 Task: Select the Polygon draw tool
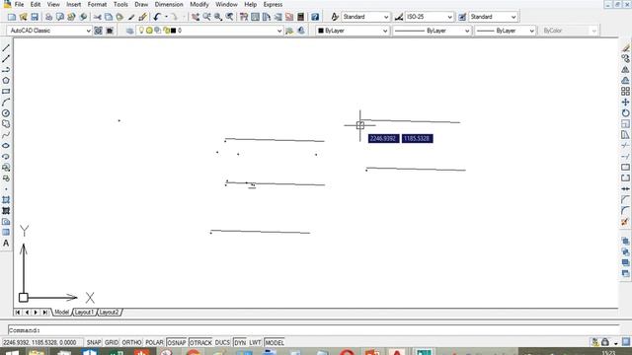pyautogui.click(x=6, y=81)
